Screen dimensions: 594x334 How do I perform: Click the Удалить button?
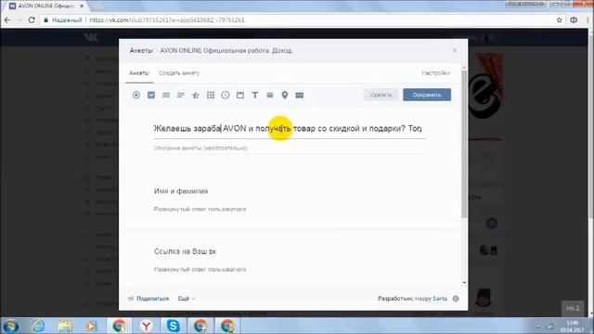[x=381, y=95]
